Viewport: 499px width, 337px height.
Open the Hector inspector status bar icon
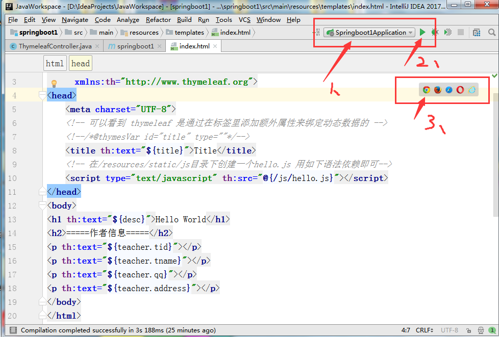(x=481, y=330)
